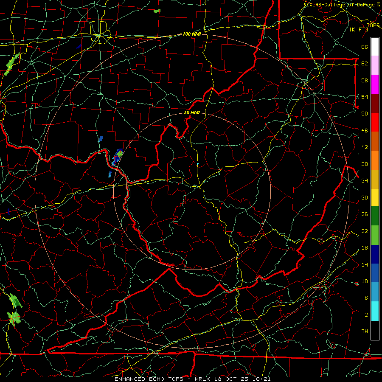Image resolution: width=382 pixels, height=382 pixels.
Task: Click the legend value "14"
Action: (x=365, y=264)
